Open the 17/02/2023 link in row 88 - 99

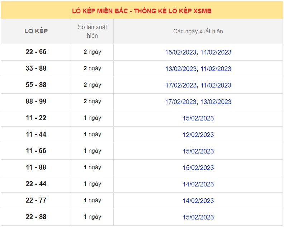pos(181,102)
